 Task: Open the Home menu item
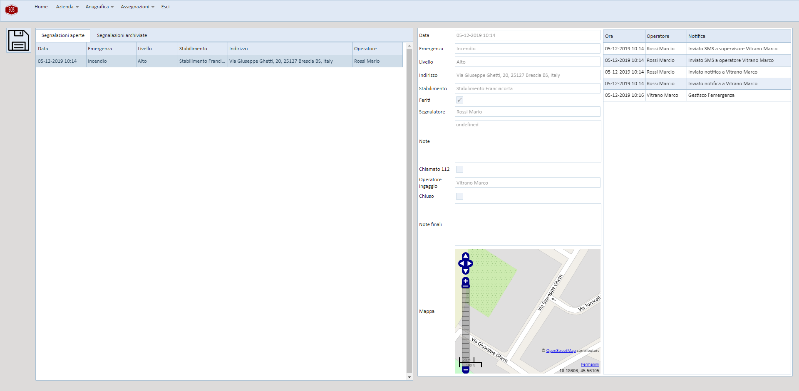tap(41, 7)
